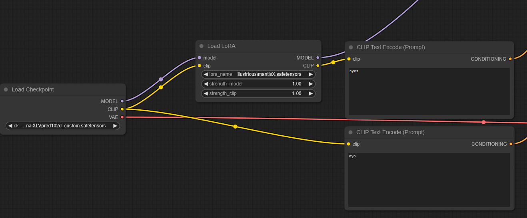Select the bottom CLIP Text Encode (Prompt) title
The height and width of the screenshot is (218, 527).
point(390,132)
